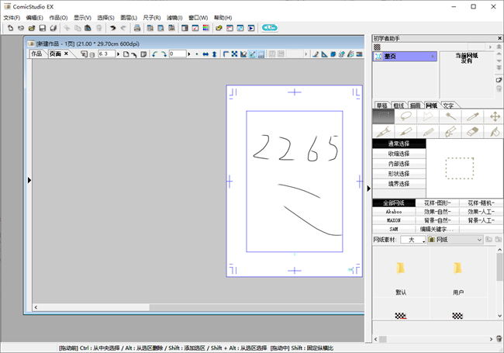504x353 pixels.
Task: Select the Lasso selection tool
Action: tap(406, 116)
